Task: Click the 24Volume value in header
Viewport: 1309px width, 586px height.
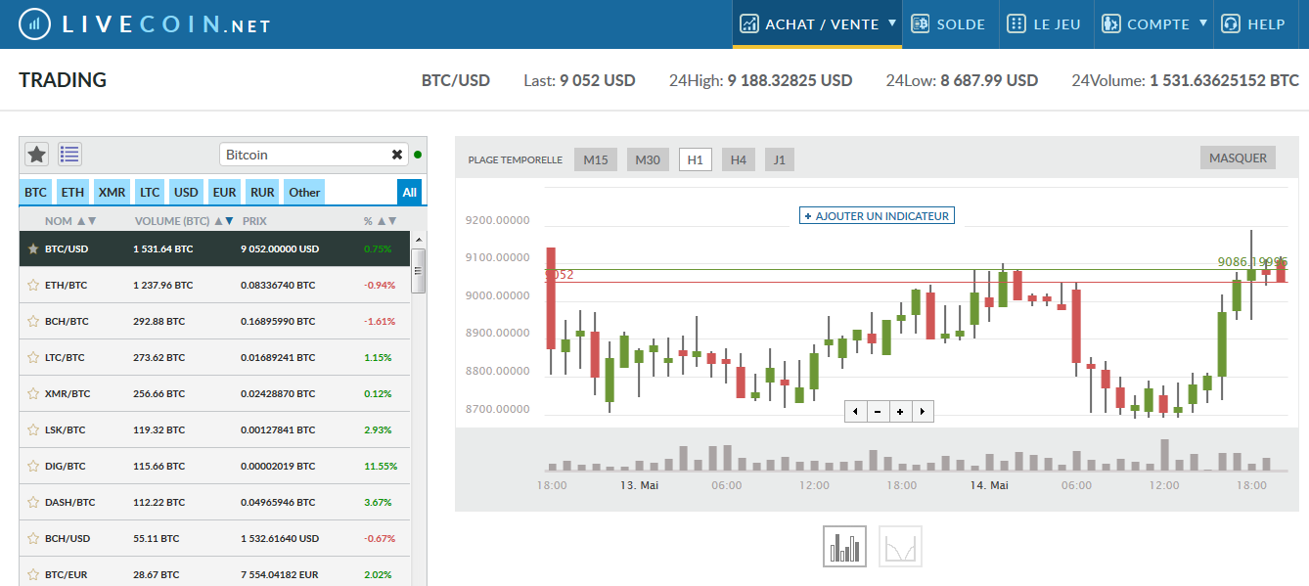Action: tap(1224, 80)
